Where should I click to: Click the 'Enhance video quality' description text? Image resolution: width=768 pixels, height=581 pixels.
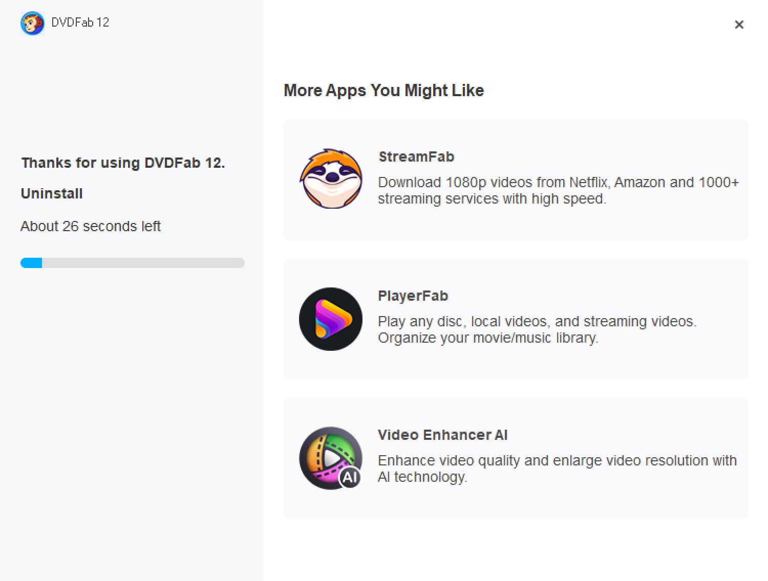point(557,468)
